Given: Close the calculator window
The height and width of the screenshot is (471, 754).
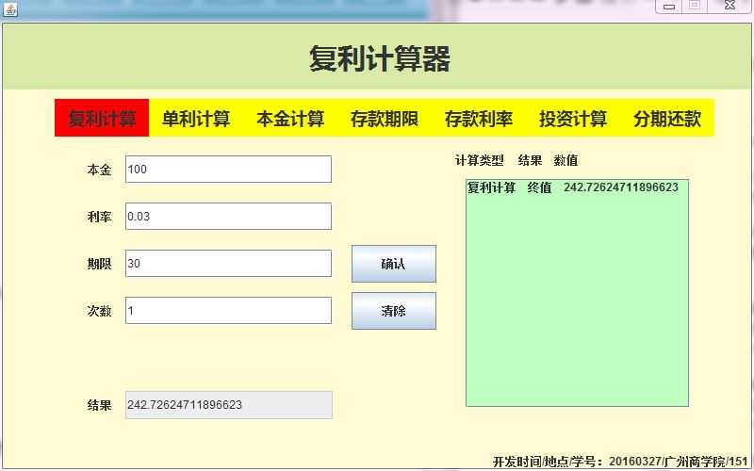Looking at the screenshot, I should click(729, 6).
